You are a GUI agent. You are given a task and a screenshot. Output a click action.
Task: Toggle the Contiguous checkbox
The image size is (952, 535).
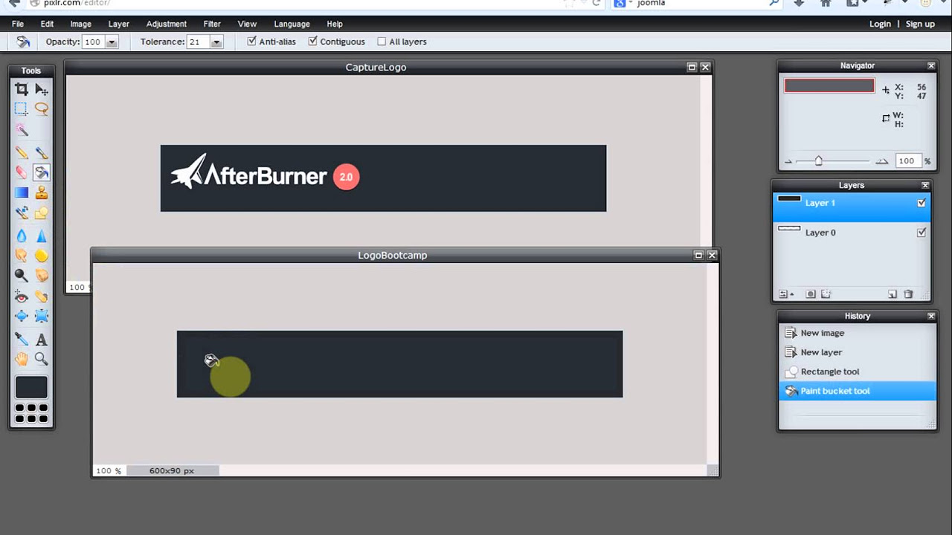(312, 42)
